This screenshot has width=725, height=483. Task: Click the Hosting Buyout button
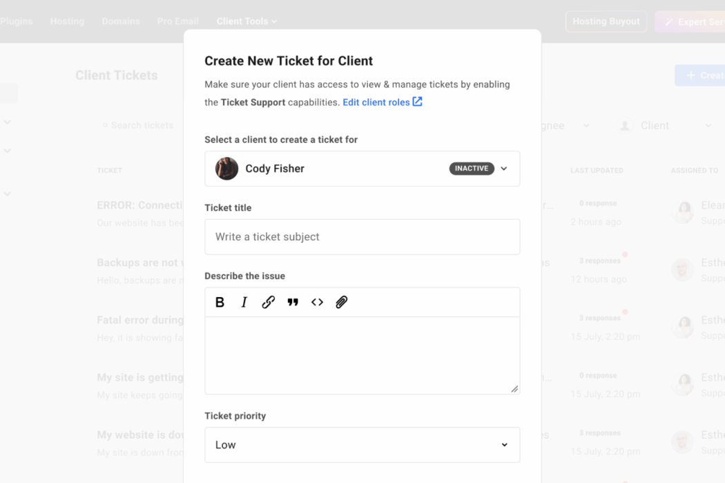coord(606,21)
